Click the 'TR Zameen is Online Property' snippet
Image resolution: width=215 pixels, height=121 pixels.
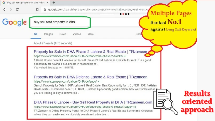[x=93, y=112]
